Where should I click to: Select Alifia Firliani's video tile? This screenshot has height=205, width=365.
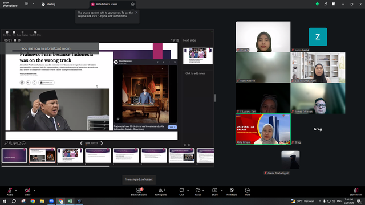263,129
